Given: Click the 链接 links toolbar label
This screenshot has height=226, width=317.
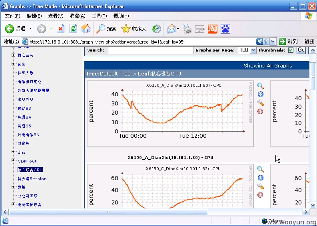Looking at the screenshot, I should click(x=310, y=42).
